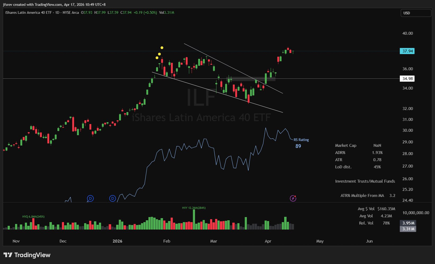Image resolution: width=435 pixels, height=264 pixels.
Task: Click the RS Rating value 89
Action: (x=298, y=146)
